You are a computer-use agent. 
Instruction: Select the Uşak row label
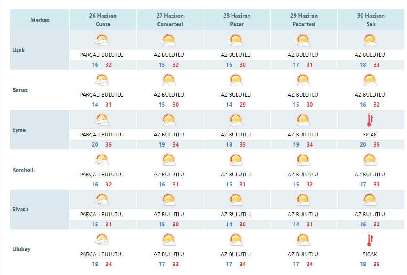[x=19, y=50]
